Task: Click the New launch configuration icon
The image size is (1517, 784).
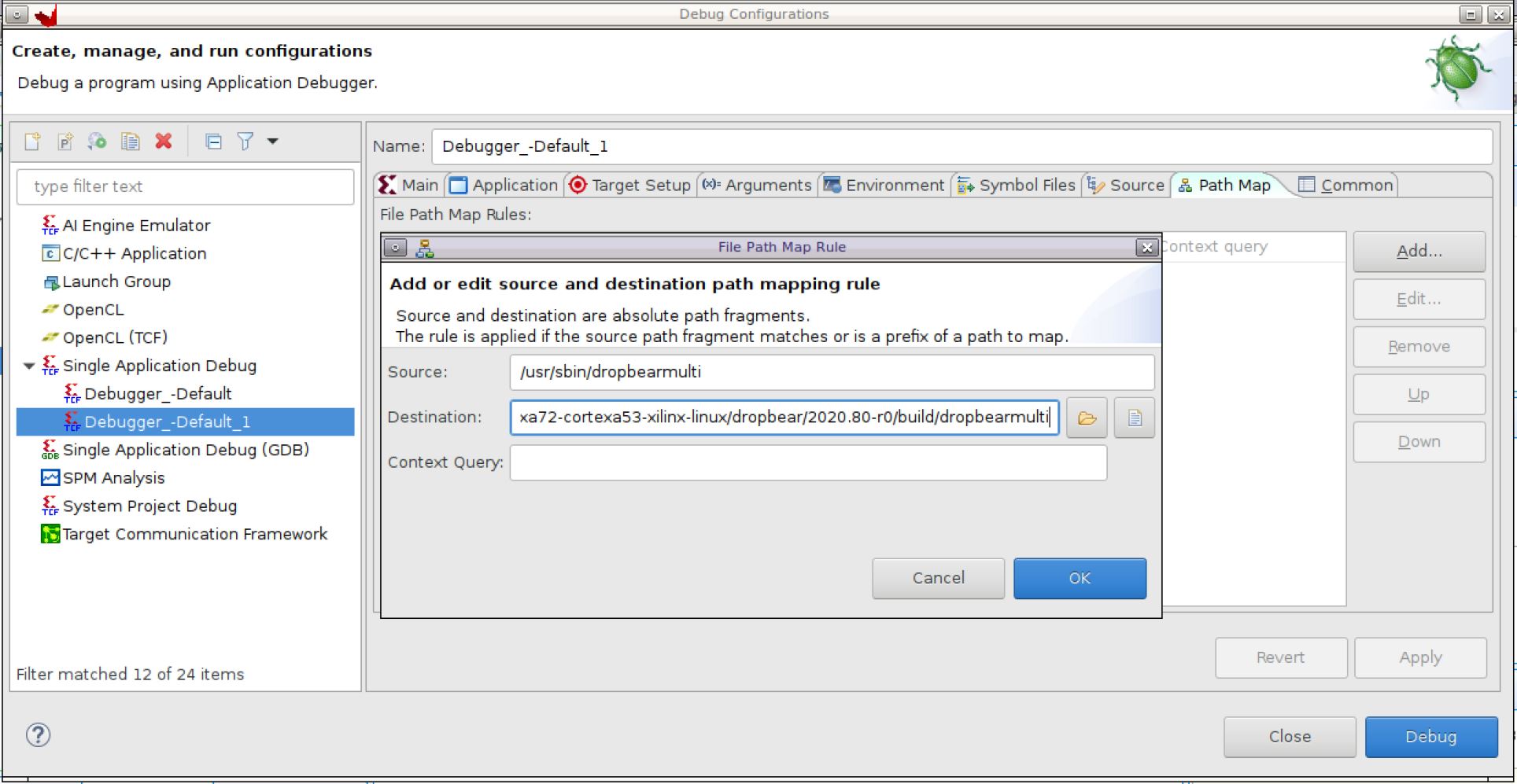Action: (x=32, y=142)
